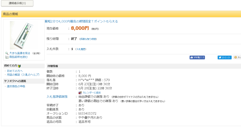Open 違反商品の申告 link
This screenshot has width=241, height=129.
coord(16,86)
